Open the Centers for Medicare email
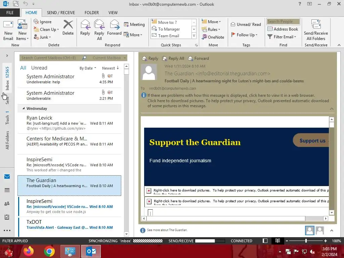 (x=69, y=144)
